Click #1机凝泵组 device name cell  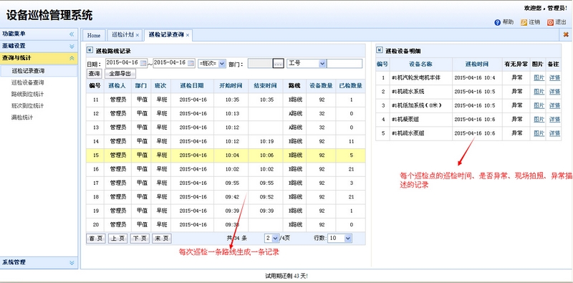[420, 120]
